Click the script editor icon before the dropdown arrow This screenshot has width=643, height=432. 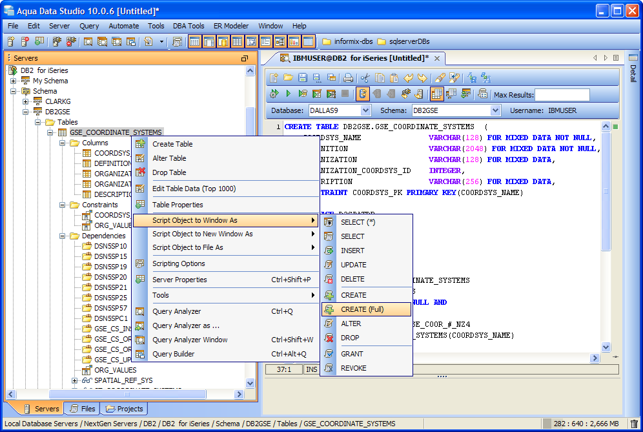point(148,41)
